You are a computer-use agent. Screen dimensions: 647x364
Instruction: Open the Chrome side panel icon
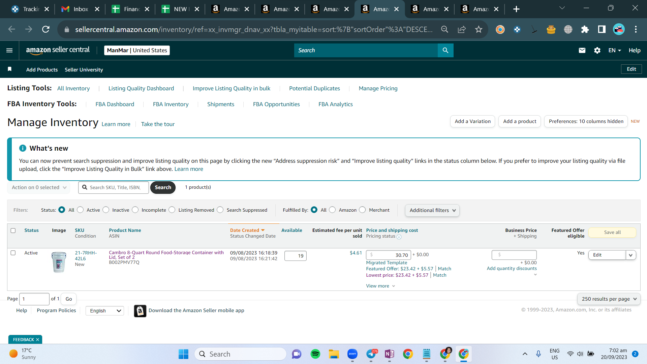[x=602, y=29]
